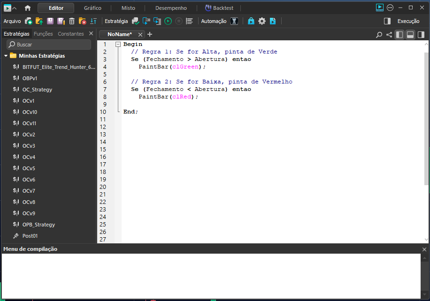Open the OC_Strategy item in the list
Image resolution: width=430 pixels, height=301 pixels.
point(37,90)
